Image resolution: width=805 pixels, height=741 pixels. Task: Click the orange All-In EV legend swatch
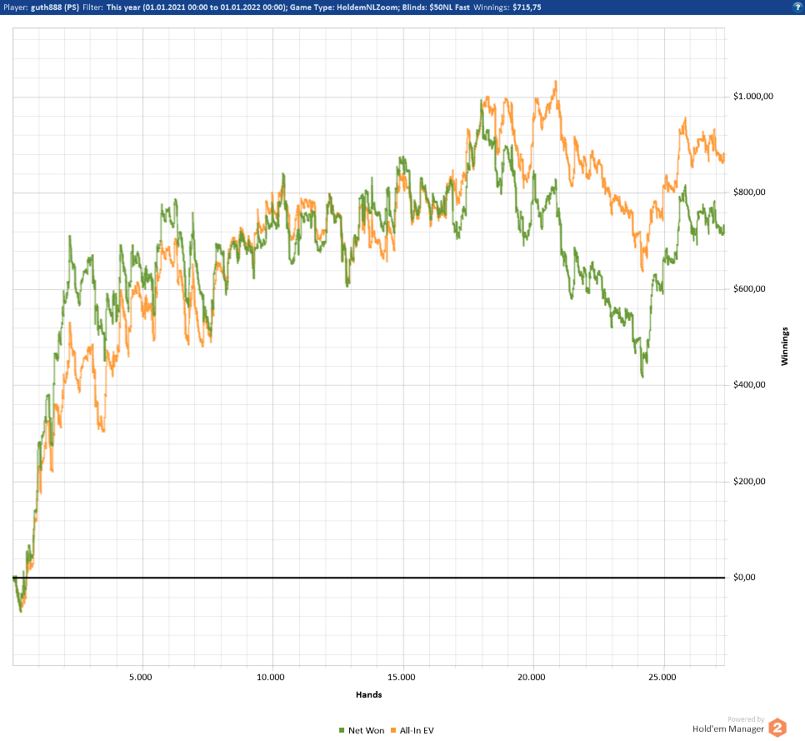pyautogui.click(x=393, y=730)
